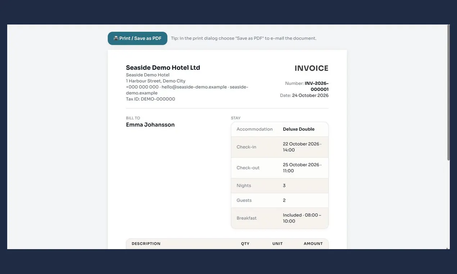This screenshot has height=274, width=457.
Task: Click the Seaside Demo Hotel subtitle line
Action: pyautogui.click(x=148, y=75)
